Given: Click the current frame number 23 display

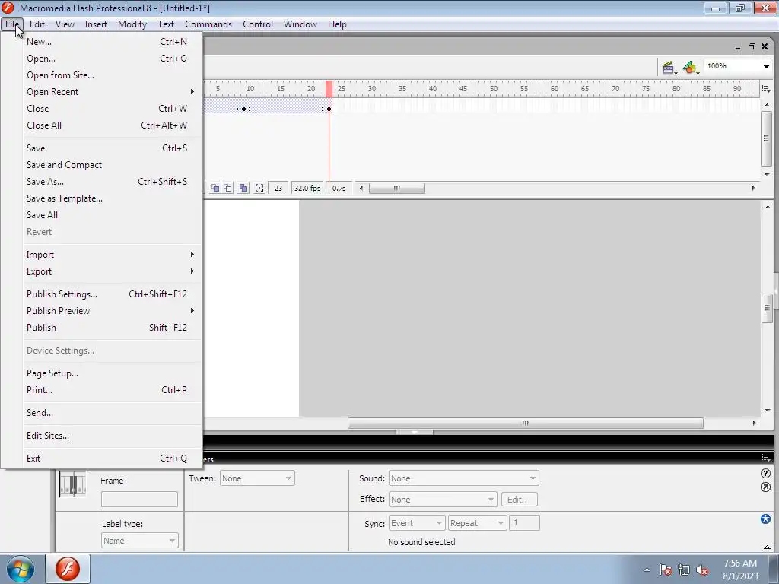Looking at the screenshot, I should coord(278,189).
